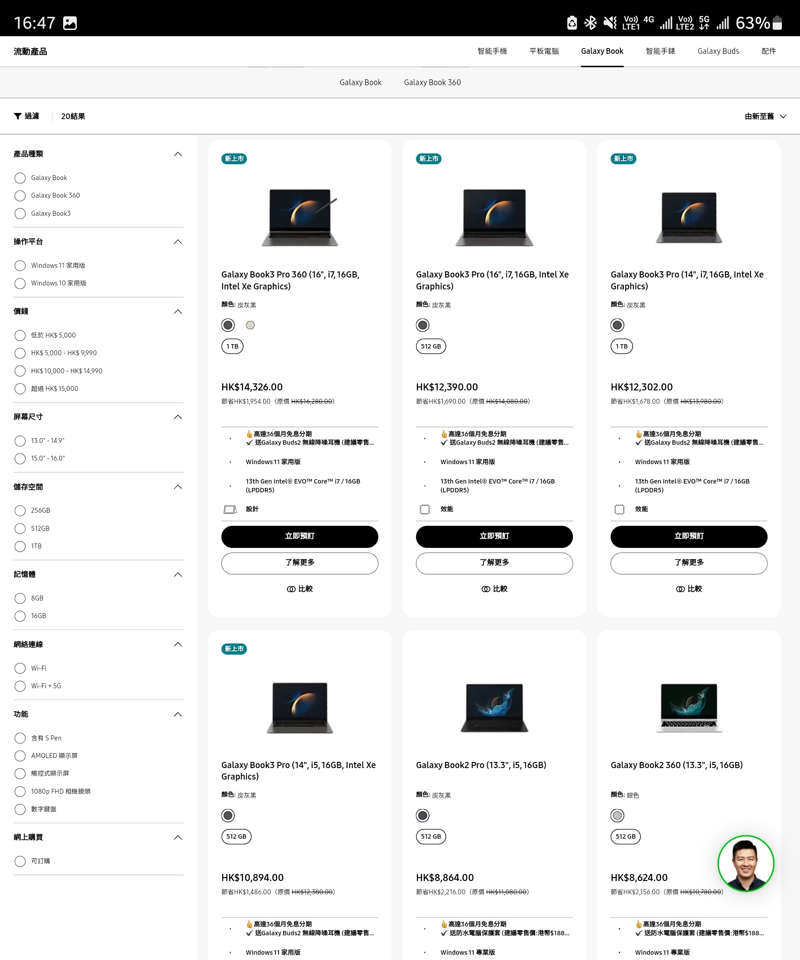Select 1TB storage filter
Viewport: 800px width, 960px height.
tap(20, 546)
